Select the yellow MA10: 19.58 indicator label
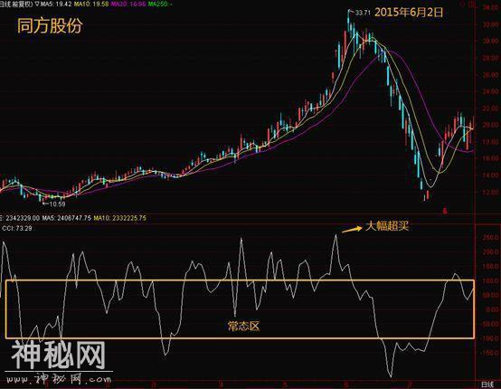 [91, 5]
